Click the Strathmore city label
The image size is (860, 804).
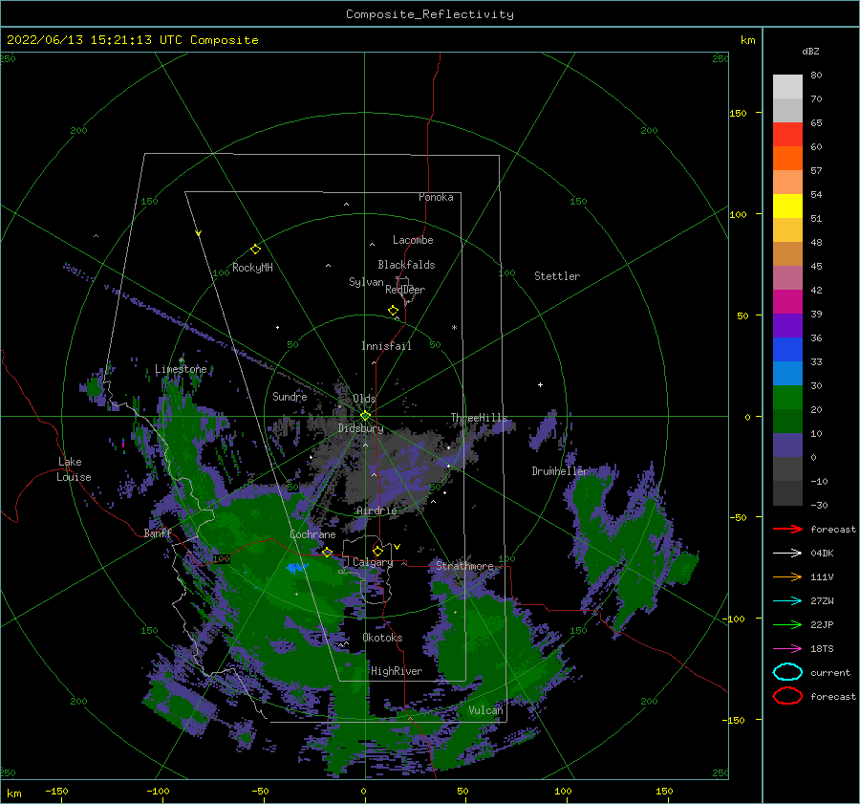tap(464, 565)
